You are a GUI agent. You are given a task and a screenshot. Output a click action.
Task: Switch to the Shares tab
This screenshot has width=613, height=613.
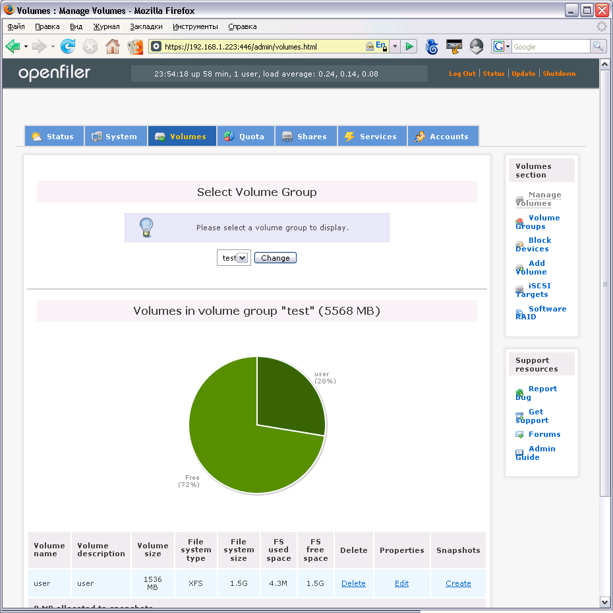click(305, 137)
